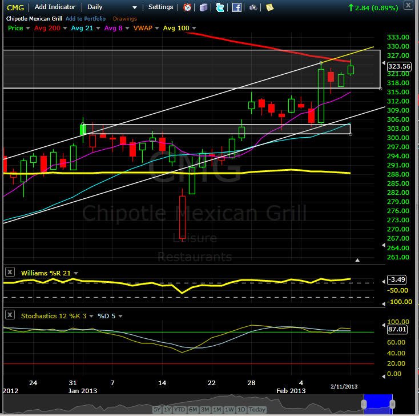Click the 323.56 current price label
The width and height of the screenshot is (419, 416).
[399, 66]
